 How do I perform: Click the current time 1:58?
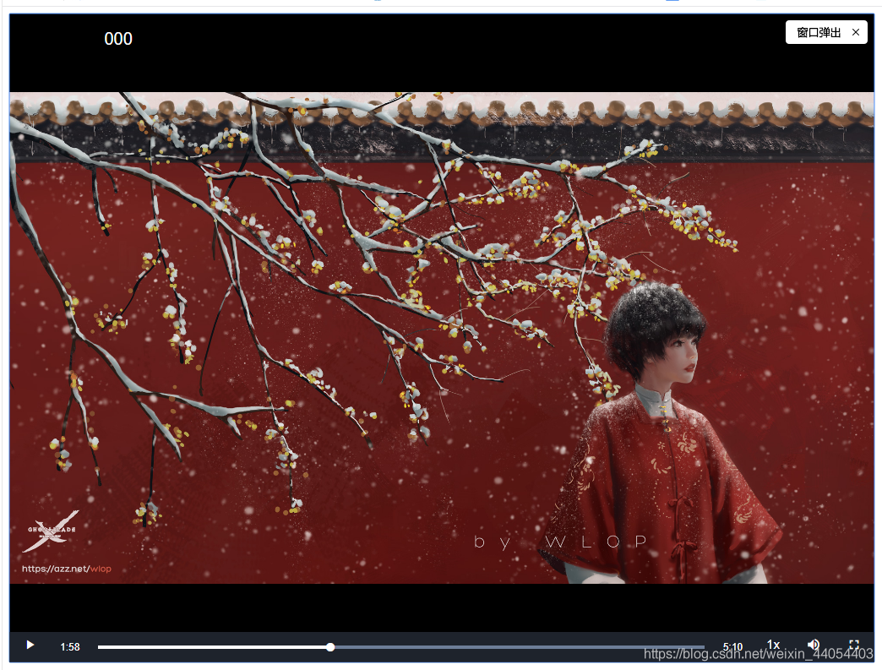pos(70,647)
